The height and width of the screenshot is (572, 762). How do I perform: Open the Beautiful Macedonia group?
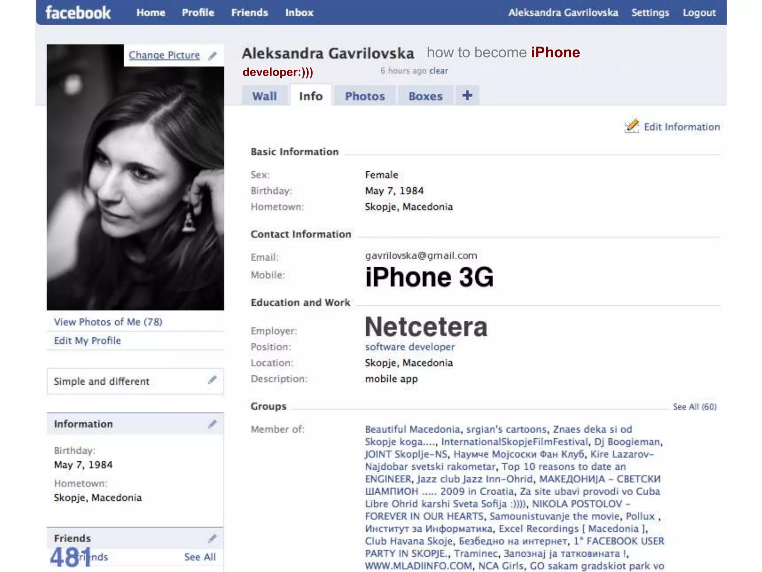[x=412, y=429]
